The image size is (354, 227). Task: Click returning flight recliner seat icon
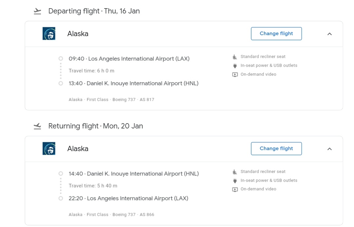(235, 172)
